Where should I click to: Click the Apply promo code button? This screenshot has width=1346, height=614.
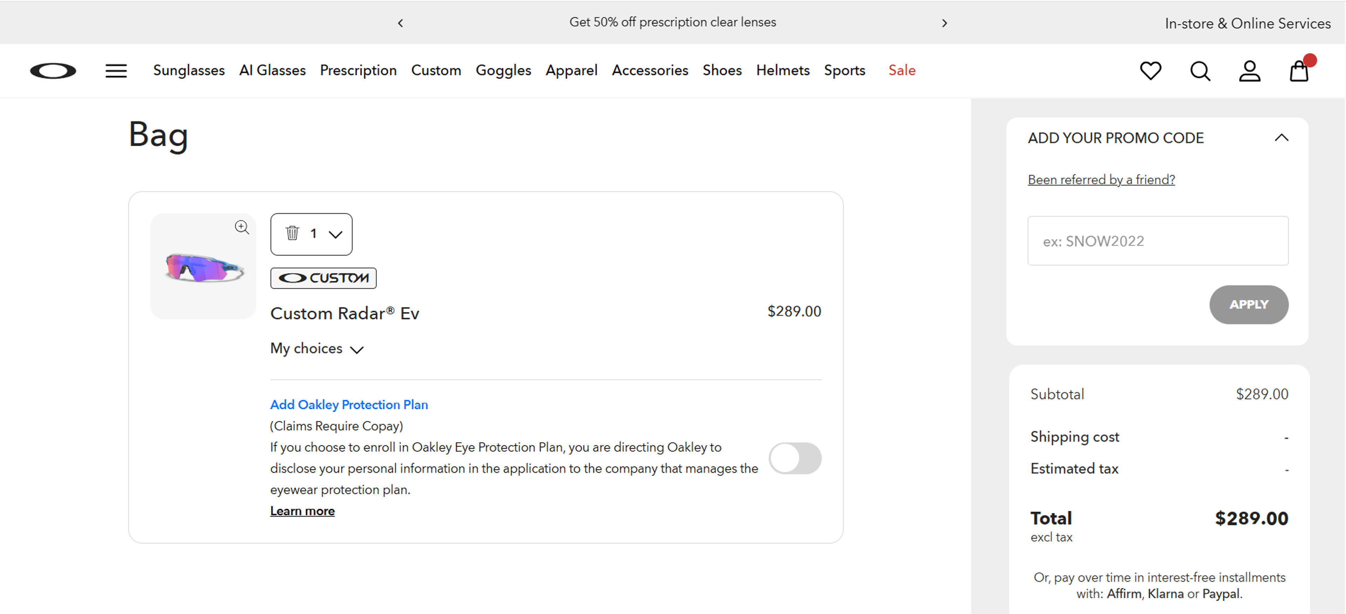point(1249,305)
